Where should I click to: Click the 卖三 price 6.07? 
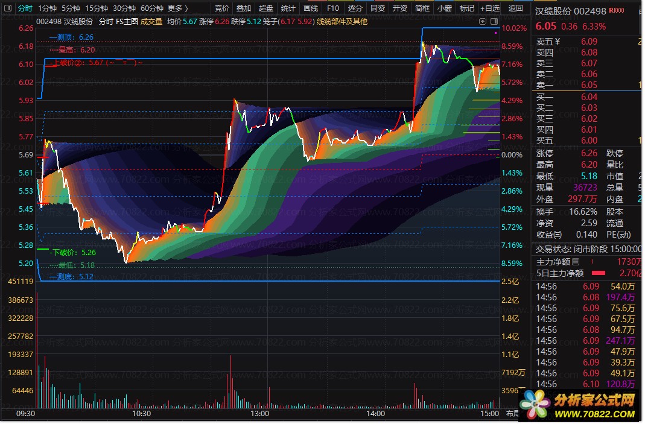click(589, 63)
